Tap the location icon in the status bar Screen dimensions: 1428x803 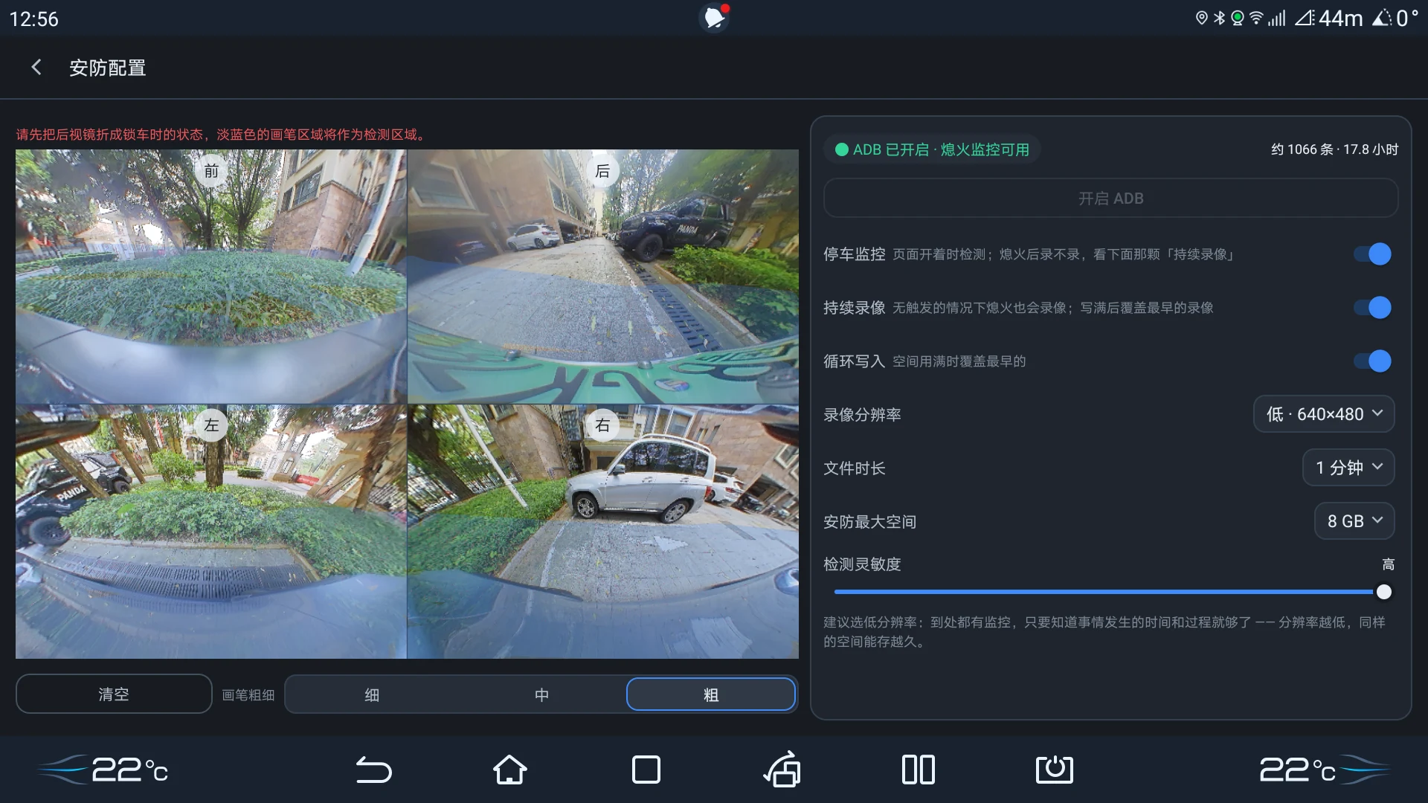pos(1201,18)
